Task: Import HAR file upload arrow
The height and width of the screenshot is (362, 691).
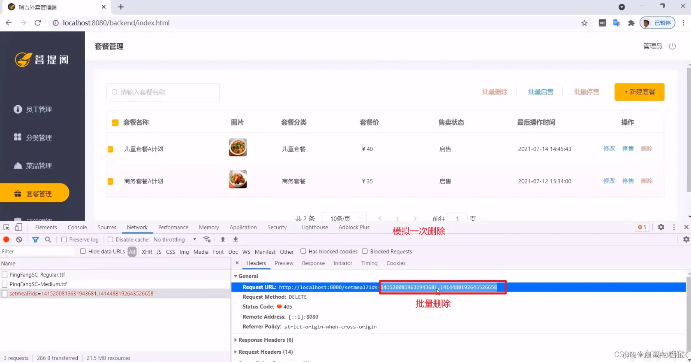Action: 223,239
